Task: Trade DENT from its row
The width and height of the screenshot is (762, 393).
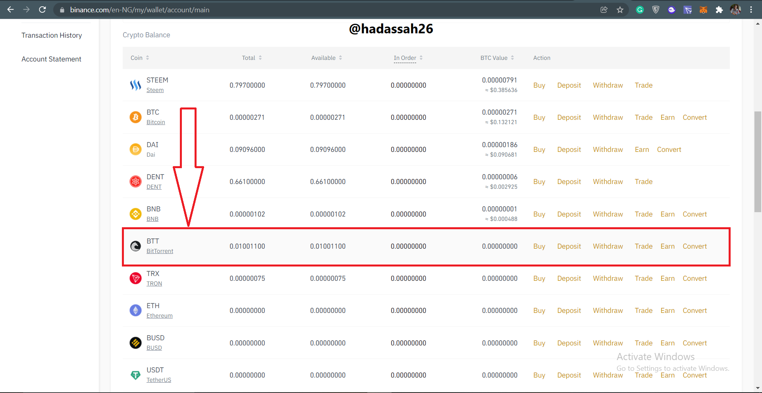Action: [643, 182]
